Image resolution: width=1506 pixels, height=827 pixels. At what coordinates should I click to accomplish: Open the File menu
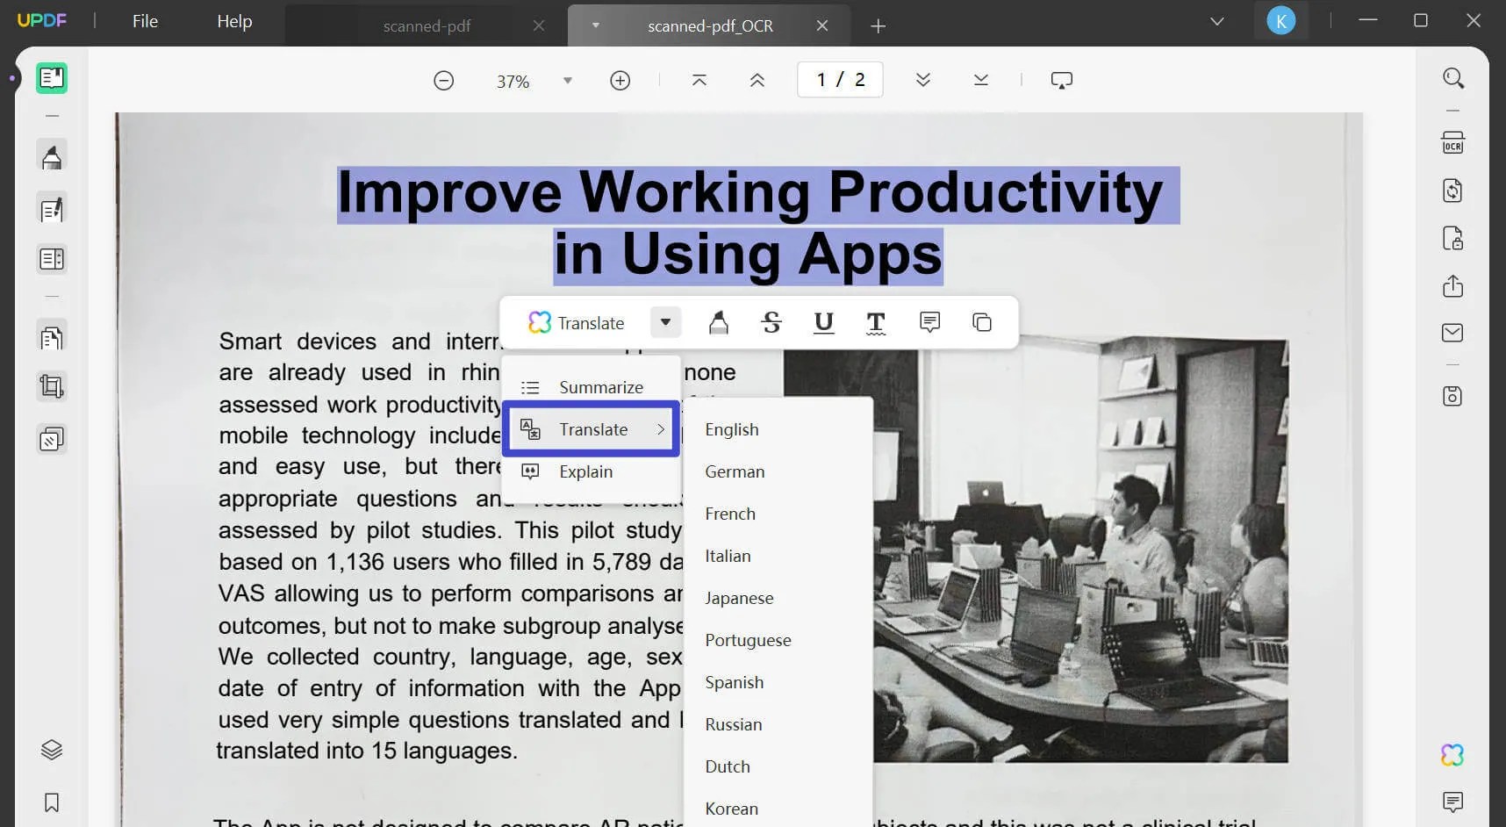[x=144, y=20]
